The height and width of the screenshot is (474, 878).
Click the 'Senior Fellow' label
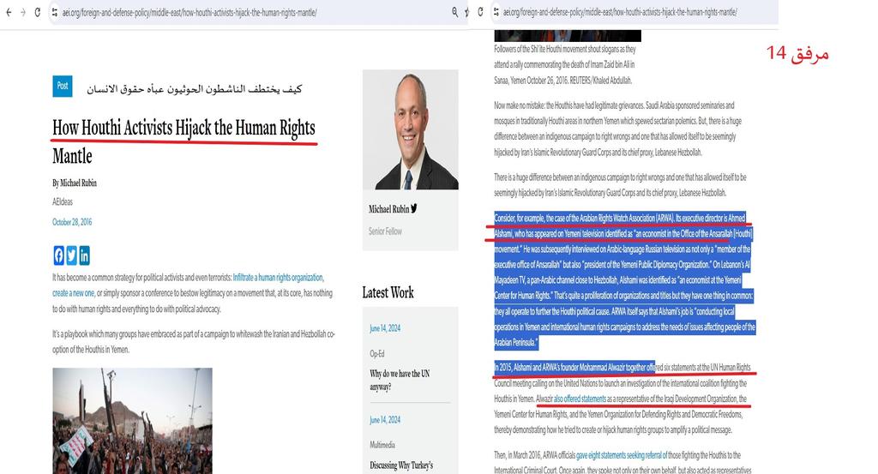385,231
